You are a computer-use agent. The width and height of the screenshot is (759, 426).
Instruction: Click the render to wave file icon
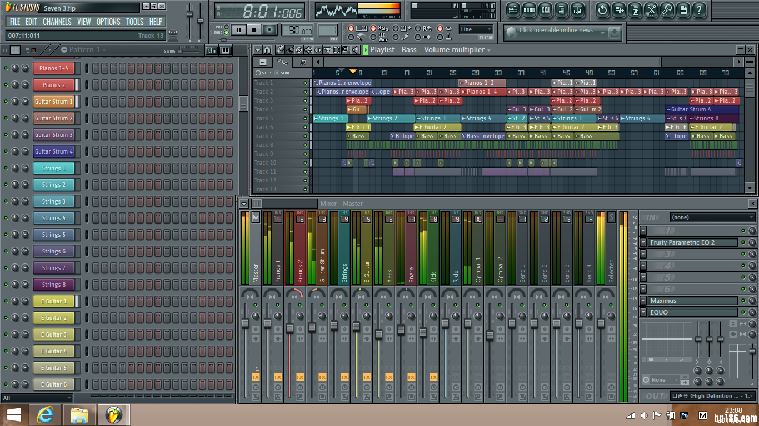click(635, 9)
